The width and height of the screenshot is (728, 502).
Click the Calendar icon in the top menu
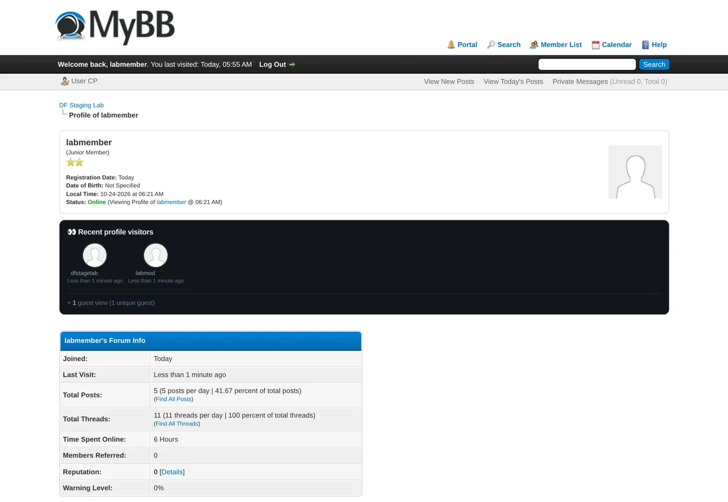pyautogui.click(x=595, y=45)
